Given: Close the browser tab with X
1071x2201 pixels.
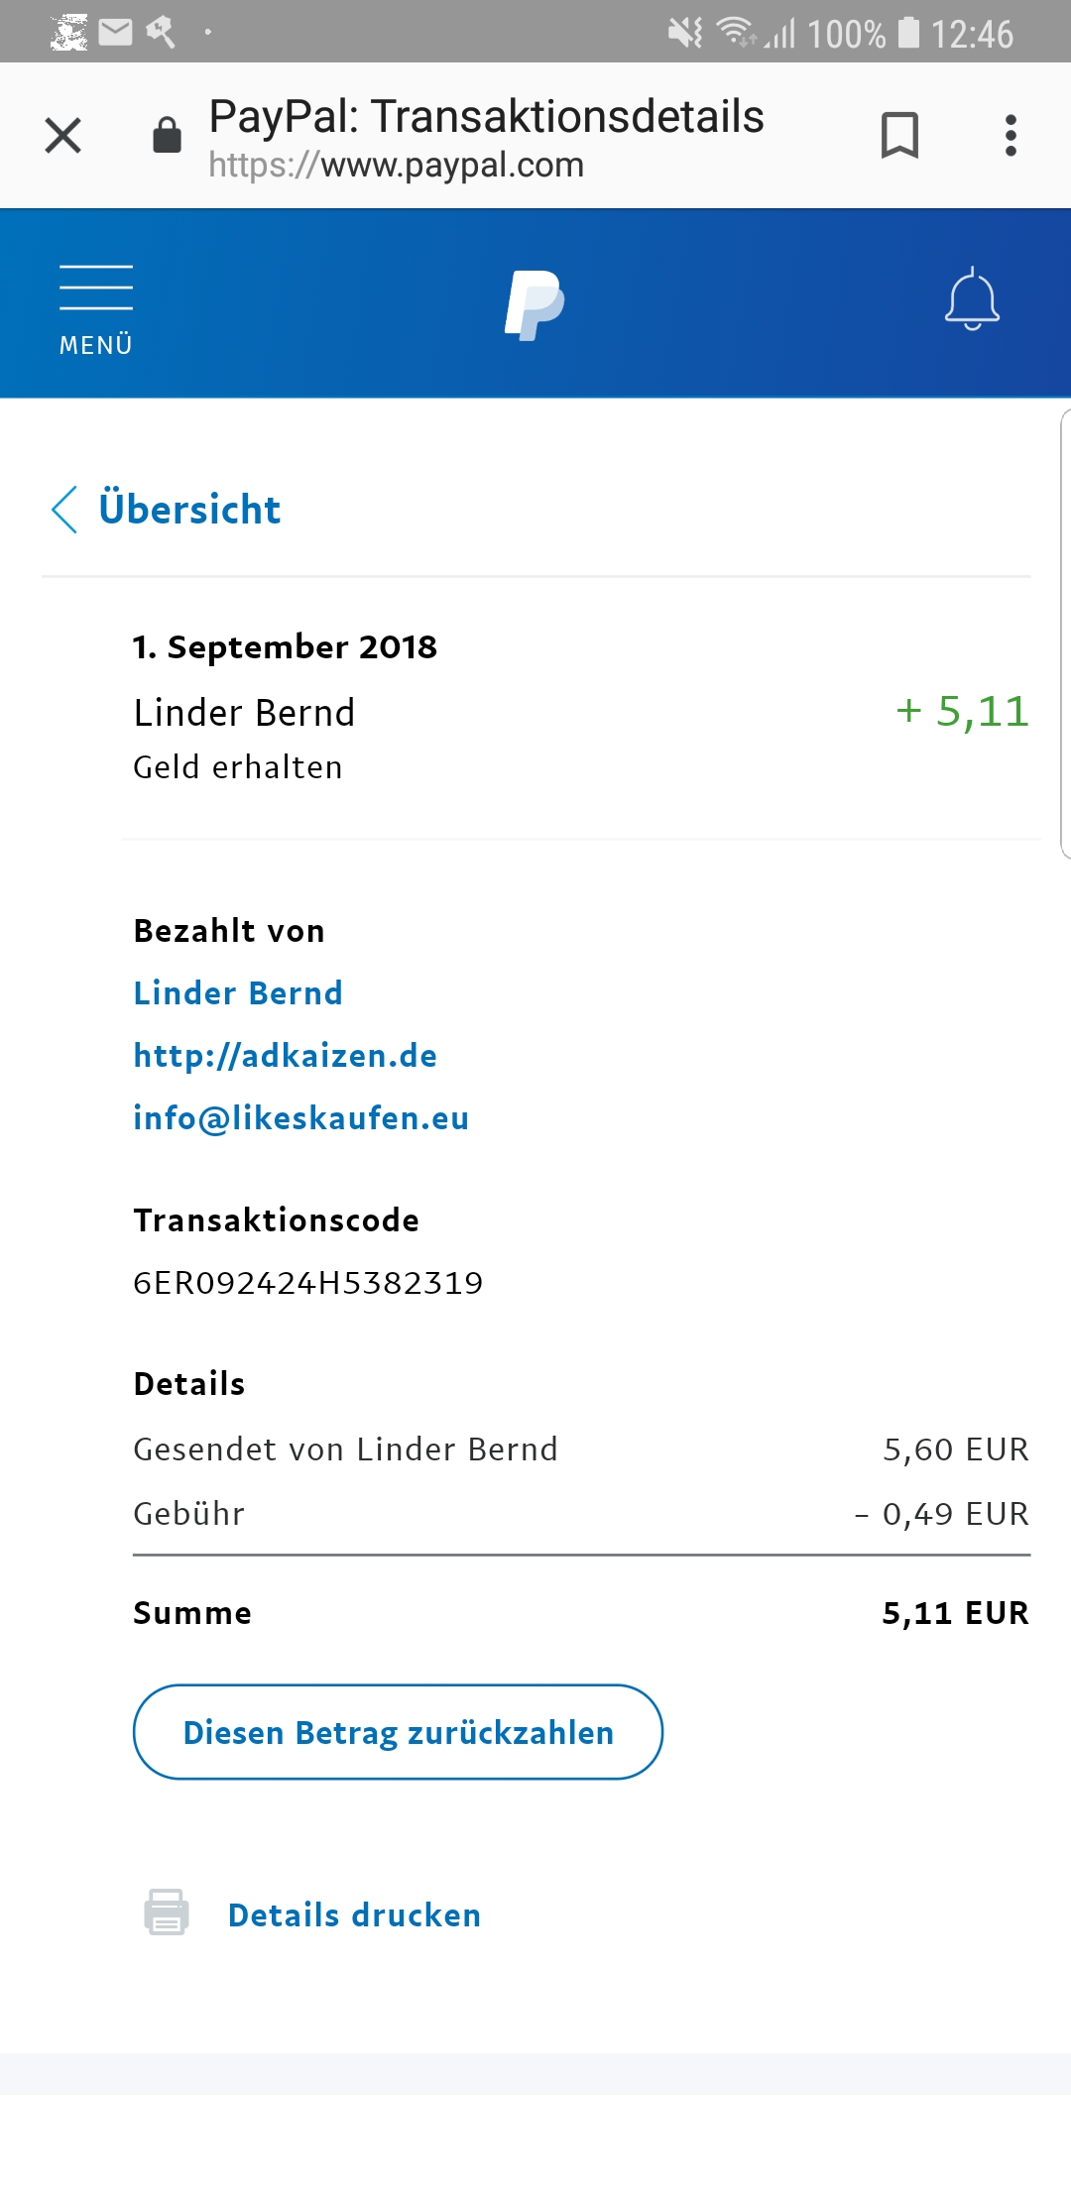Looking at the screenshot, I should click(x=63, y=136).
